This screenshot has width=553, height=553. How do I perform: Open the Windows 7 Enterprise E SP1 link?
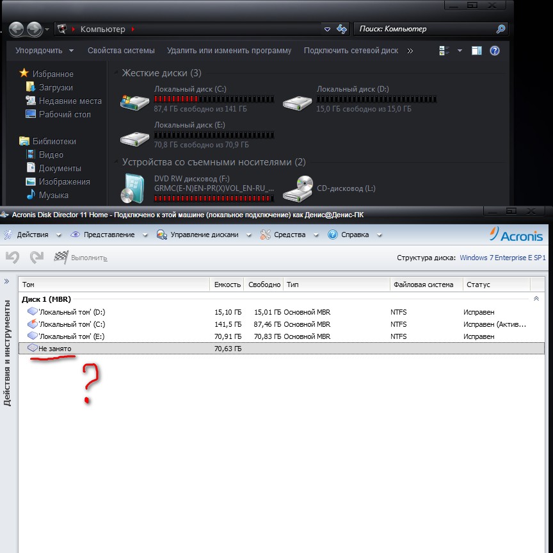coord(502,258)
